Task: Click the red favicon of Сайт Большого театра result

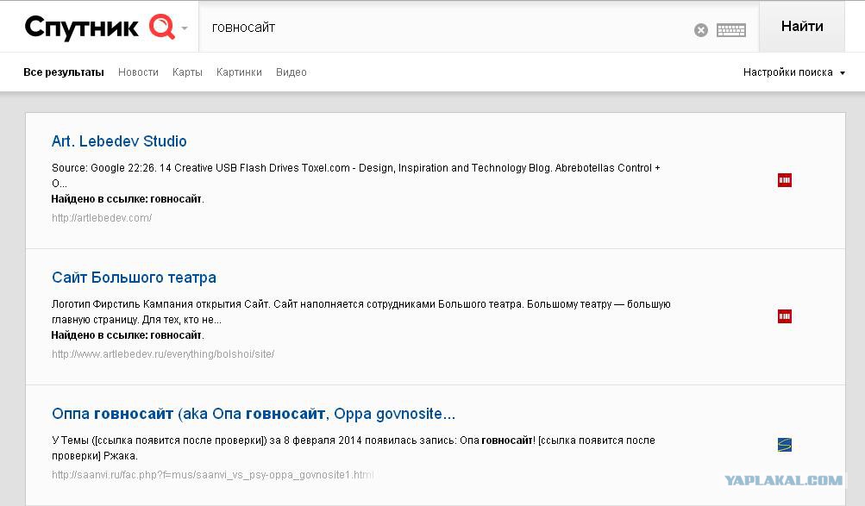Action: click(785, 316)
